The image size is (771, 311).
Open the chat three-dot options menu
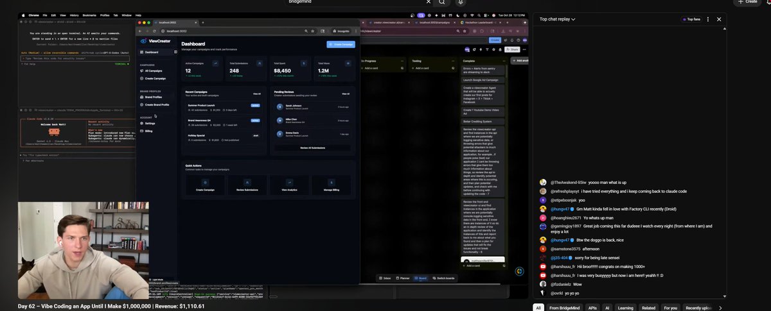[x=707, y=19]
